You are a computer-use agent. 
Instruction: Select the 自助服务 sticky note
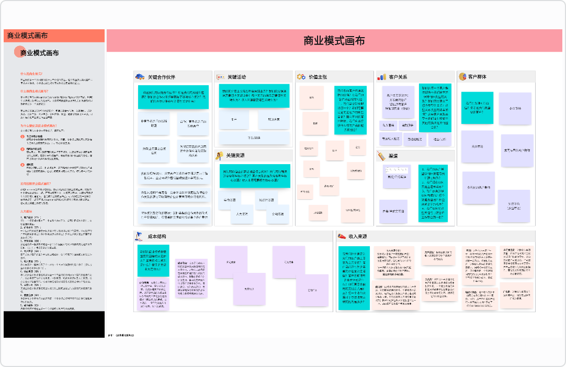(x=407, y=125)
